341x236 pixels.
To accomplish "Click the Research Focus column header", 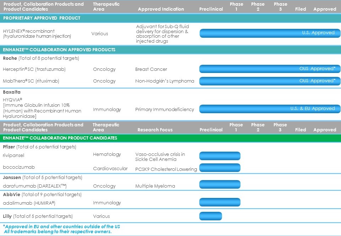I will (x=155, y=130).
